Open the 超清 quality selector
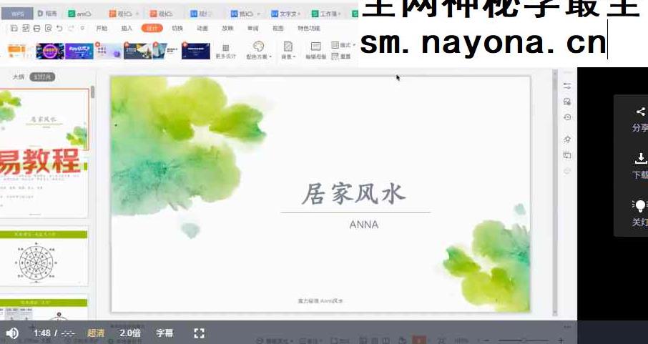 pos(96,333)
